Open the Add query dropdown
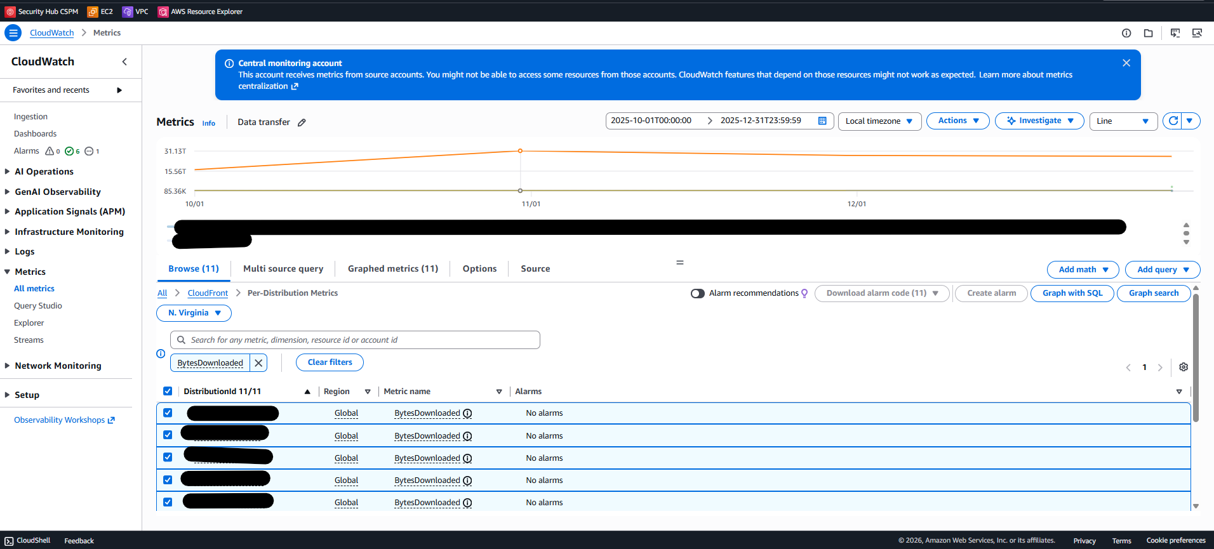Viewport: 1214px width, 549px height. (x=1163, y=270)
